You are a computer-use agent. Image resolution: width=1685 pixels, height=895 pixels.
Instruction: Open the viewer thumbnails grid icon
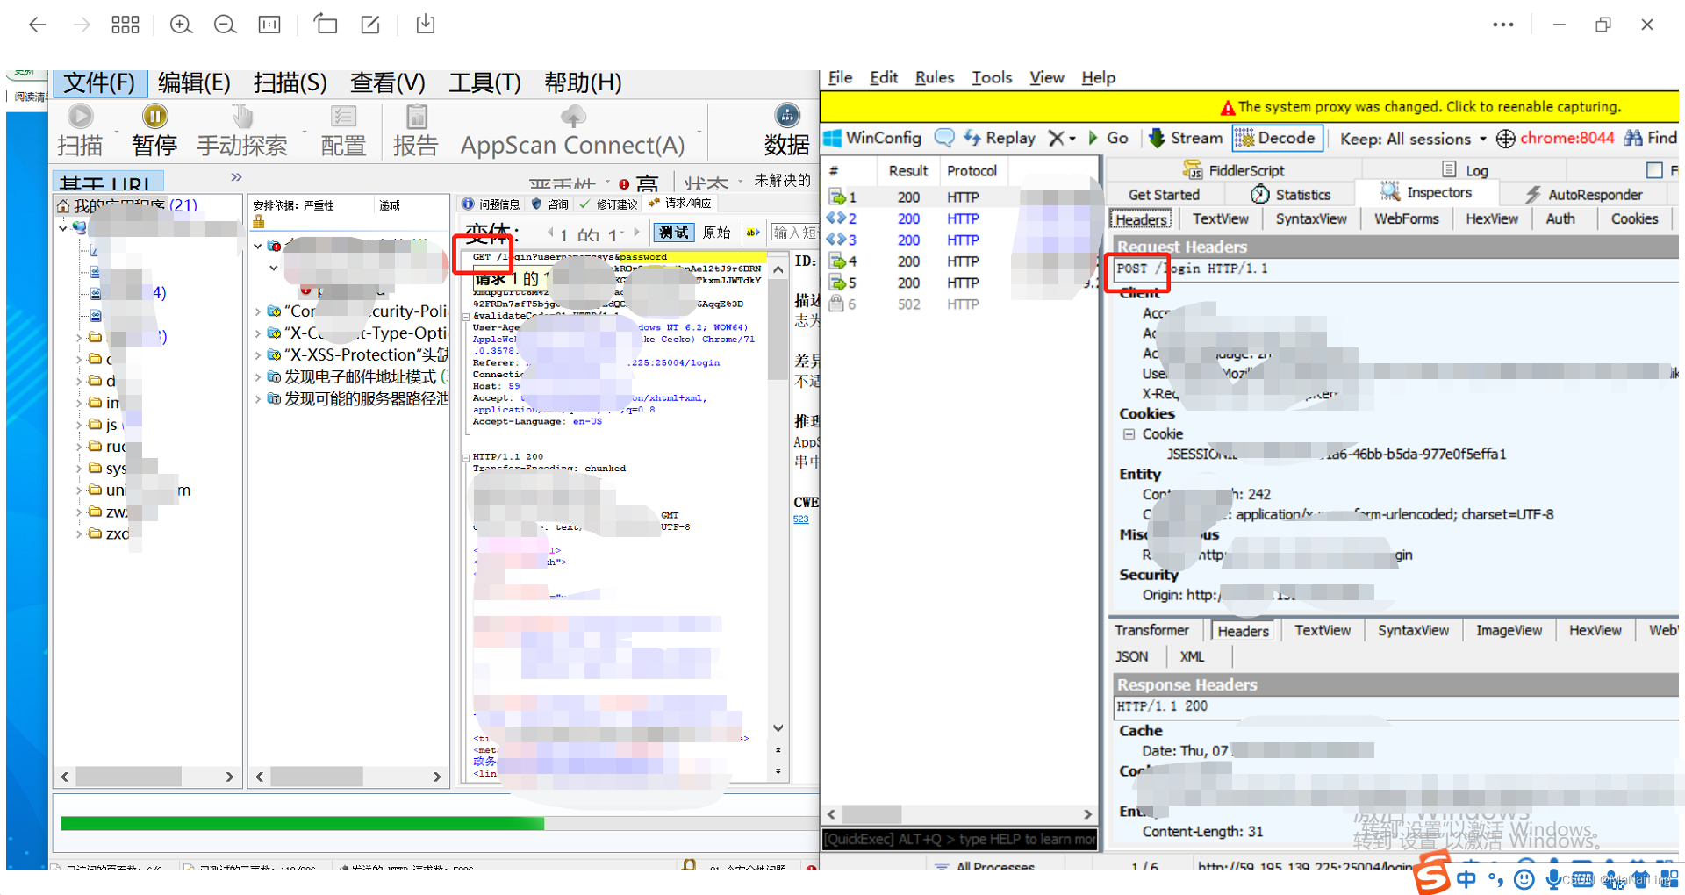point(125,25)
